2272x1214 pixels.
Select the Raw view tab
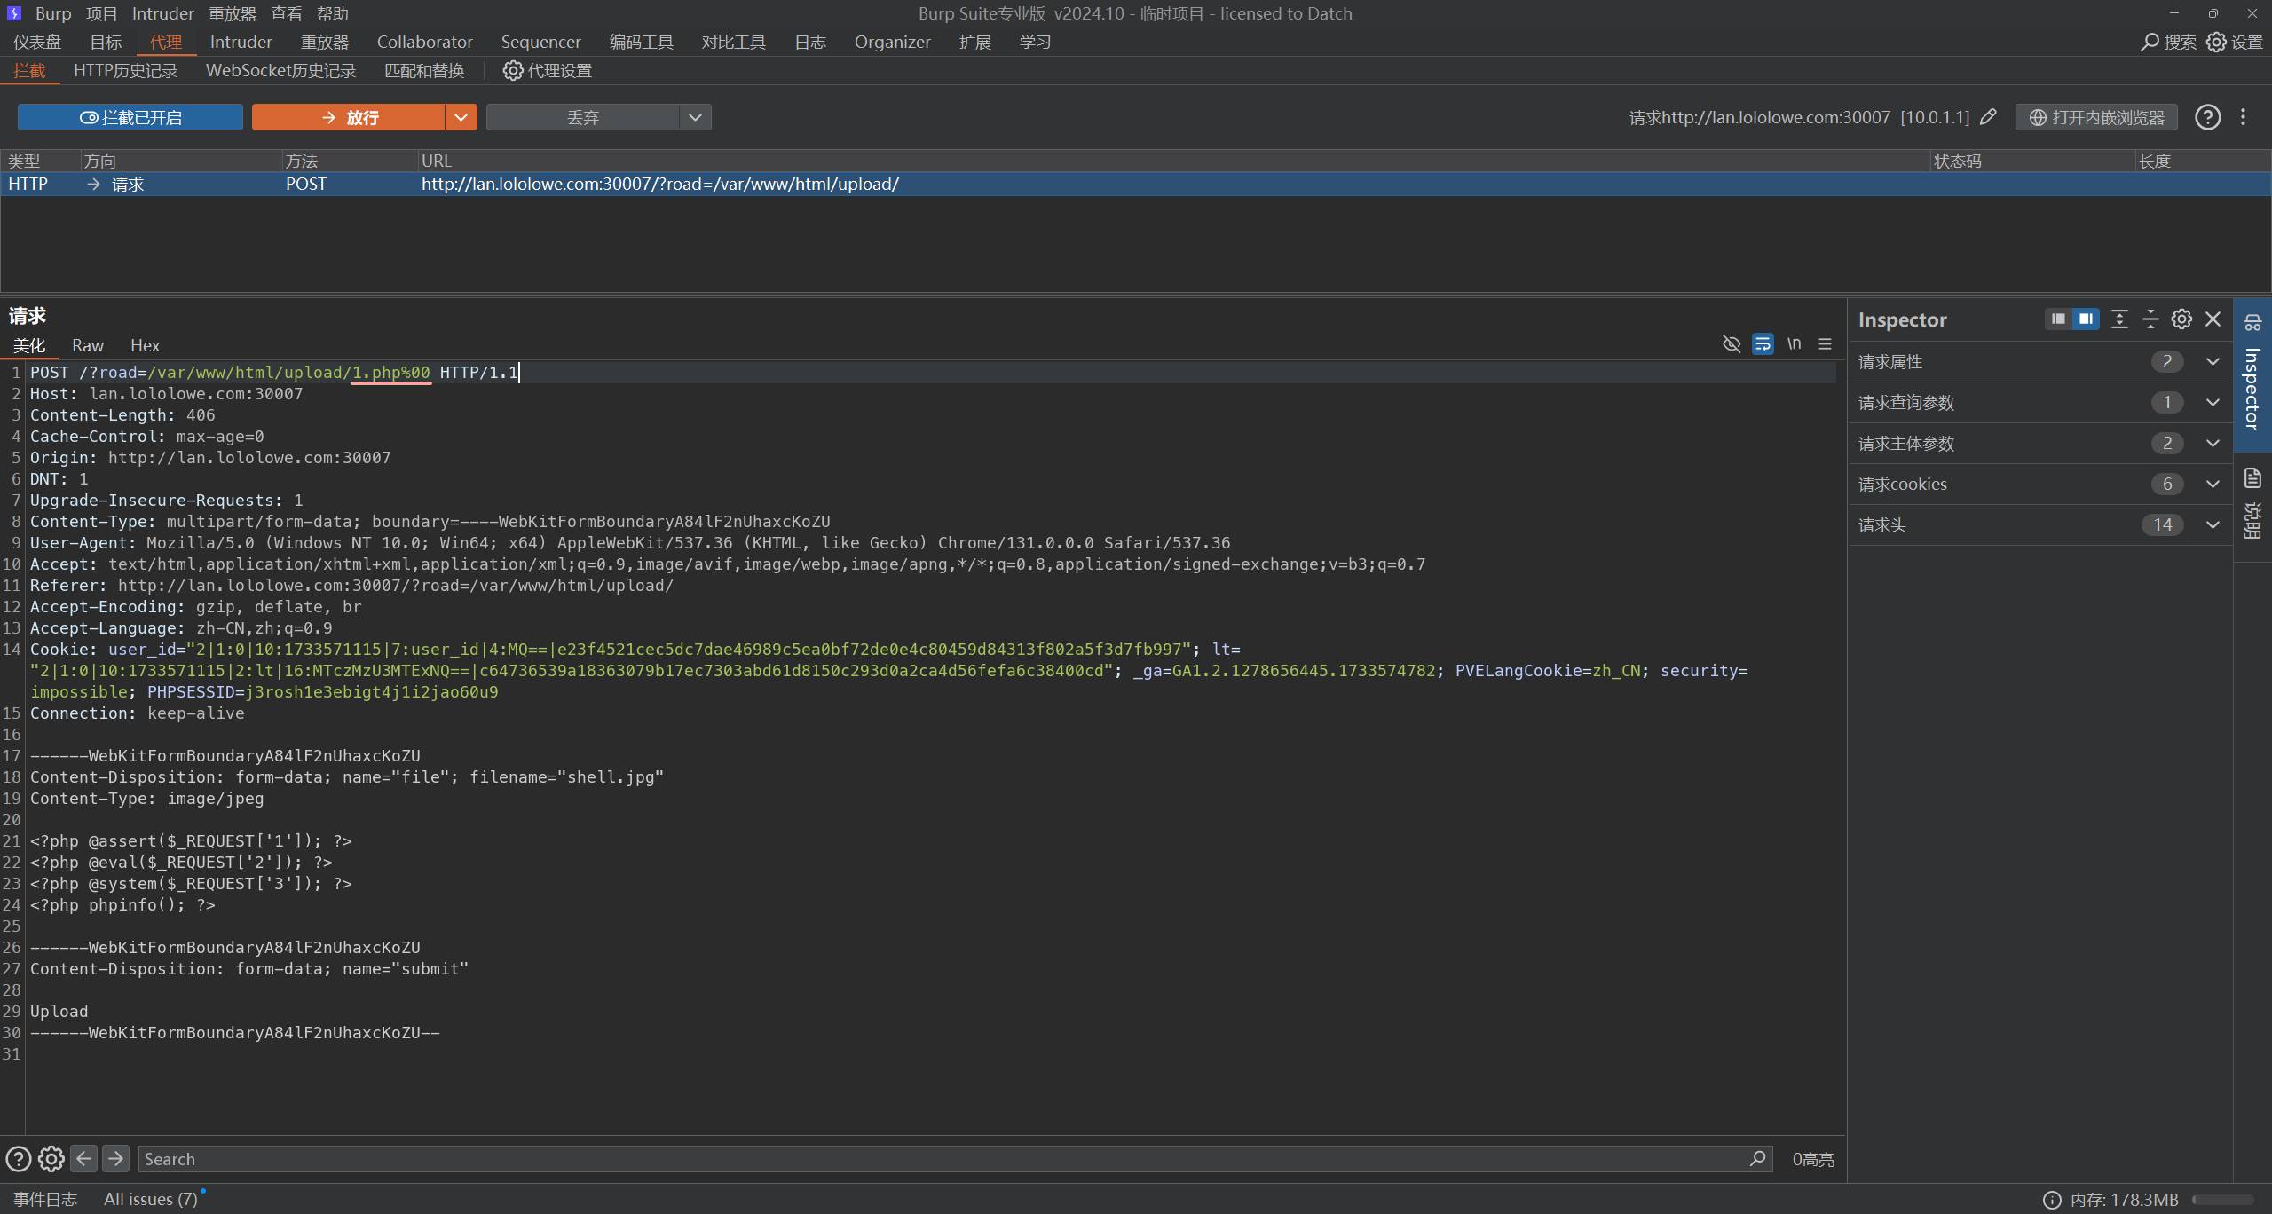[88, 345]
